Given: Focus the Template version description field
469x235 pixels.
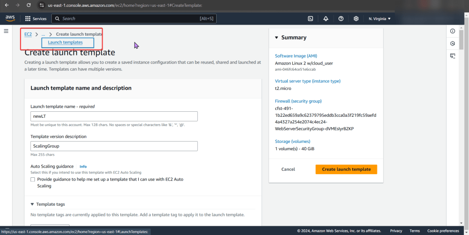Looking at the screenshot, I should (114, 146).
